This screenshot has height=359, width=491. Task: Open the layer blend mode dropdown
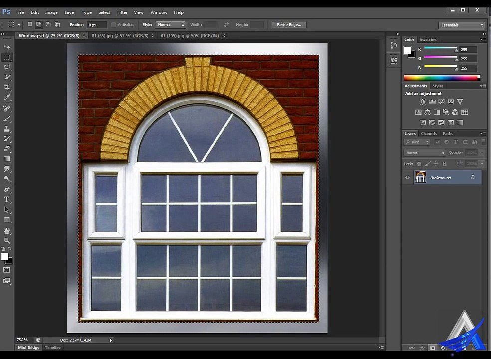(424, 153)
